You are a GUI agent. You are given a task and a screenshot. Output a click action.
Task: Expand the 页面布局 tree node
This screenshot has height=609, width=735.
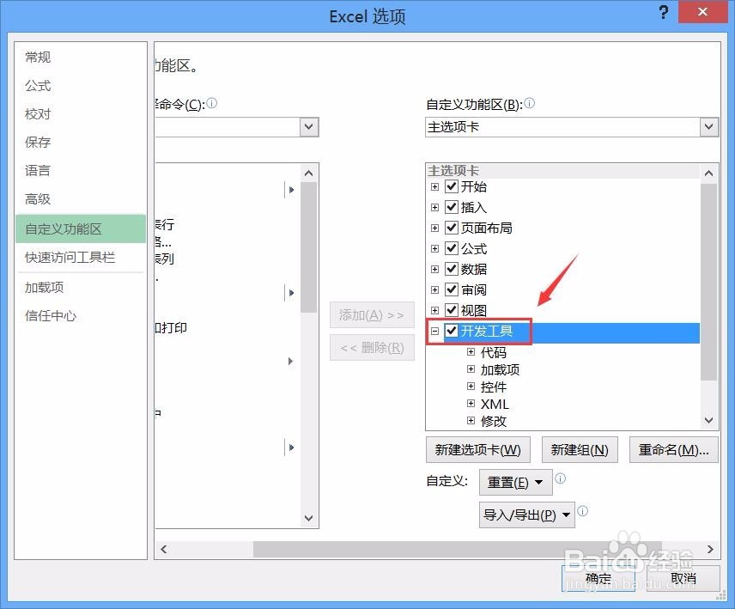(435, 228)
